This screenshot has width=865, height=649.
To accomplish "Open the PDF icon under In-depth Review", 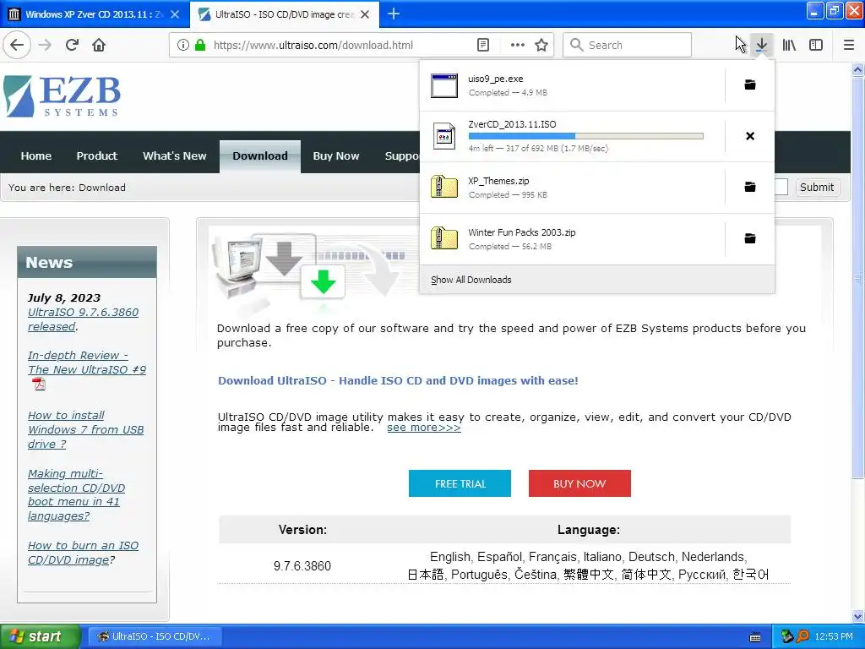I will click(x=39, y=384).
